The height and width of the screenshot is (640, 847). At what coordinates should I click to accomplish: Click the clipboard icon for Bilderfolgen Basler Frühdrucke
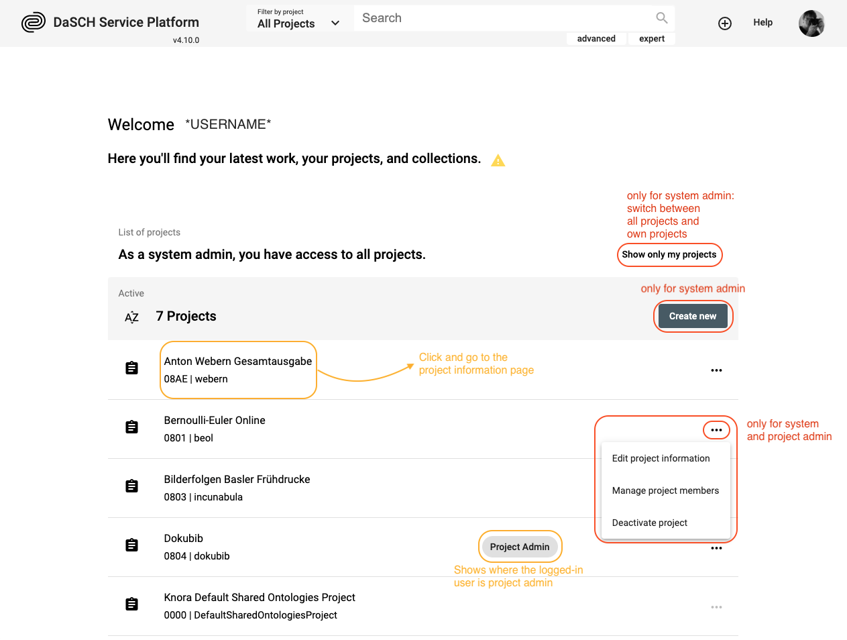[x=132, y=486]
